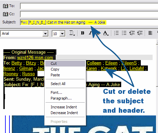The image size is (158, 133).
Task: Decrease the indent via toolbar icon
Action: click(132, 33)
